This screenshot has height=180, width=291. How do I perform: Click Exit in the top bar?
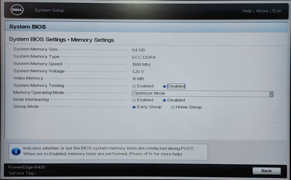(276, 11)
